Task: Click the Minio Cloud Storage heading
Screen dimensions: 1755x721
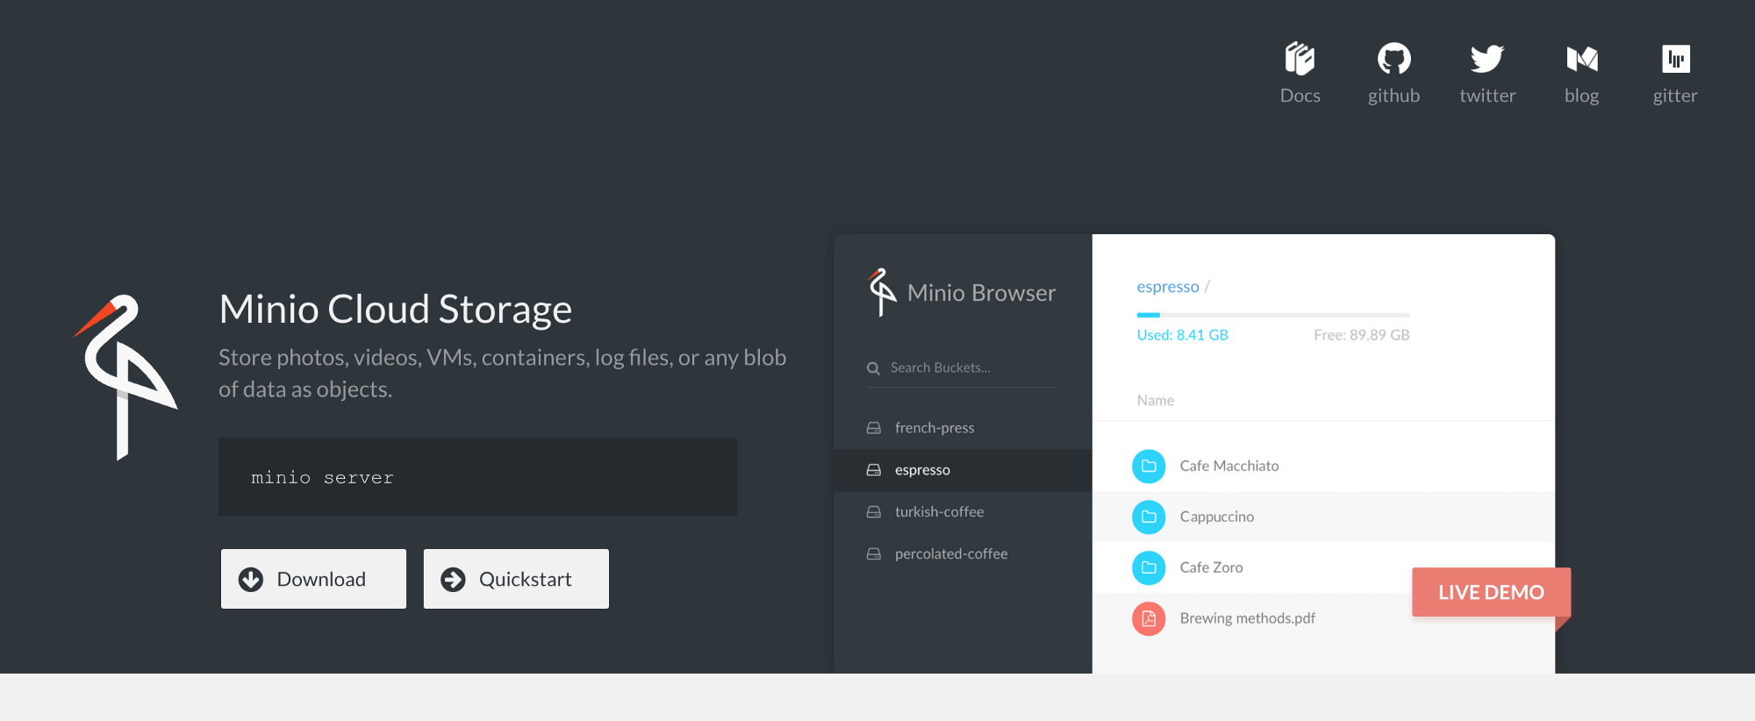Action: pos(395,309)
